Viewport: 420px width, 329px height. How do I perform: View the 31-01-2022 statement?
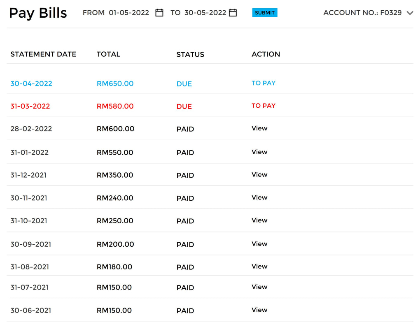coord(259,152)
